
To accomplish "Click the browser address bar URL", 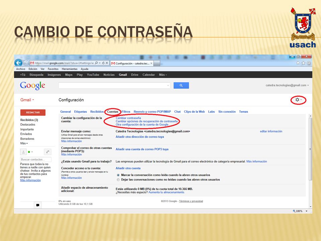I will click(64, 63).
